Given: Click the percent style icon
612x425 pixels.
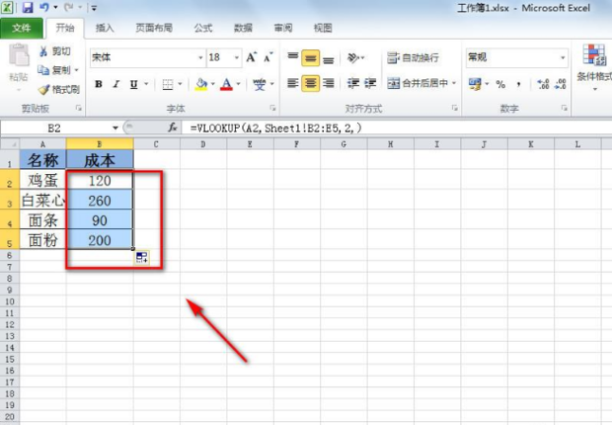Looking at the screenshot, I should click(x=500, y=84).
